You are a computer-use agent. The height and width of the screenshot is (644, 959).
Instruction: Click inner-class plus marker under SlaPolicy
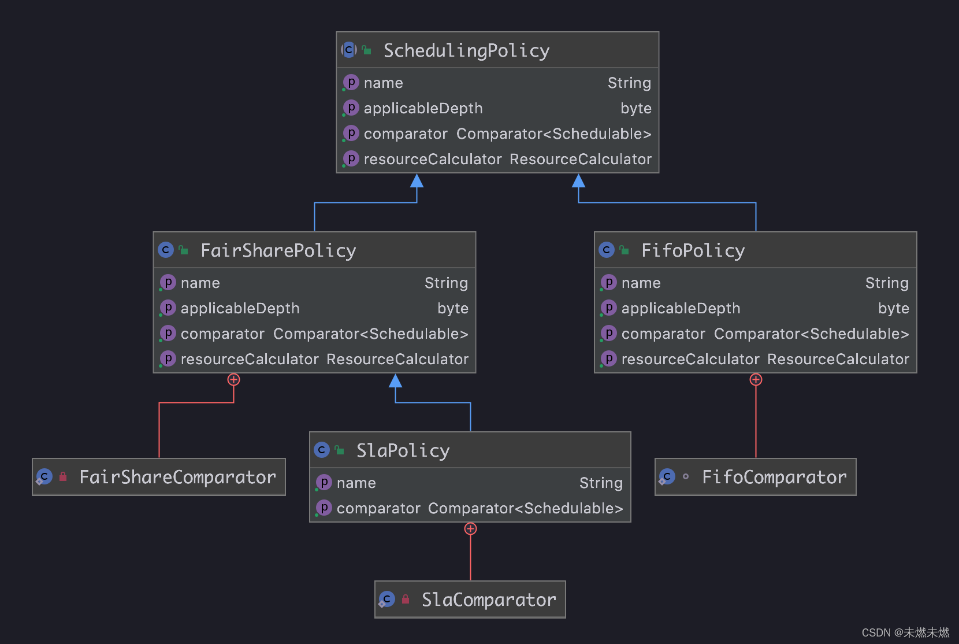pyautogui.click(x=471, y=529)
